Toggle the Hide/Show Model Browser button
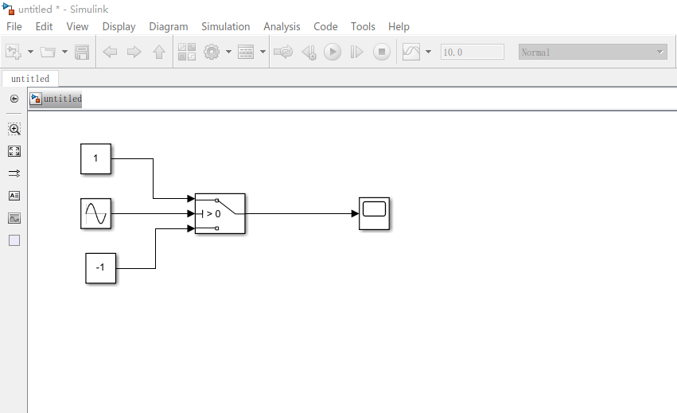The image size is (677, 413). 14,99
